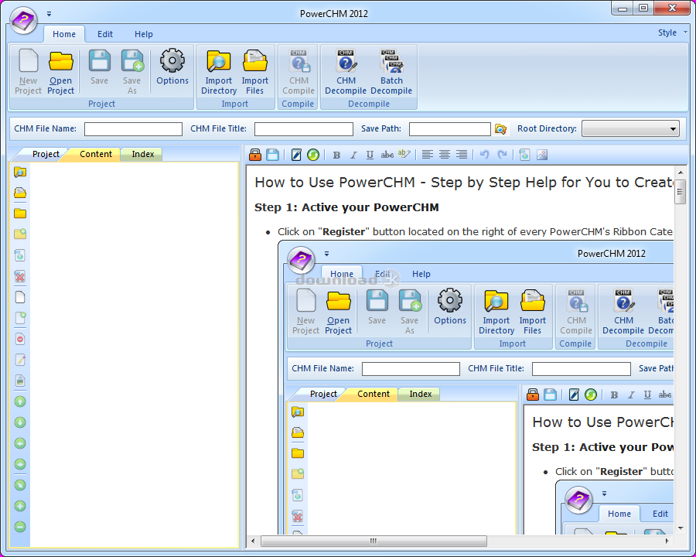Click the CHM File Name input field
This screenshot has height=557, width=696.
tap(133, 129)
